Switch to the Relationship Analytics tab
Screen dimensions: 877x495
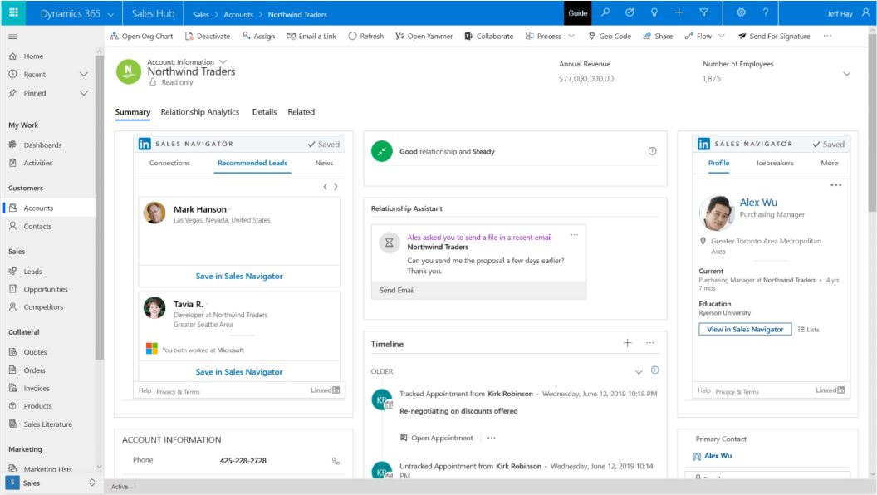pos(199,112)
